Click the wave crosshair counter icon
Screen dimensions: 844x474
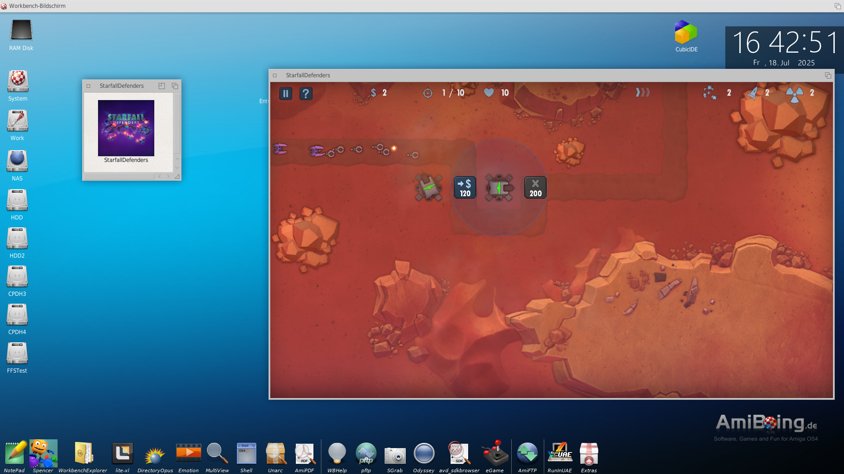(428, 93)
